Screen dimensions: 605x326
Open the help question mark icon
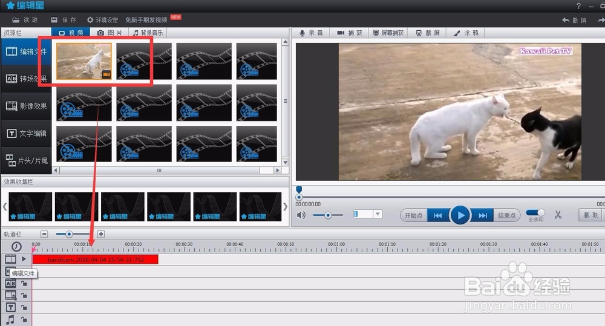point(578,6)
